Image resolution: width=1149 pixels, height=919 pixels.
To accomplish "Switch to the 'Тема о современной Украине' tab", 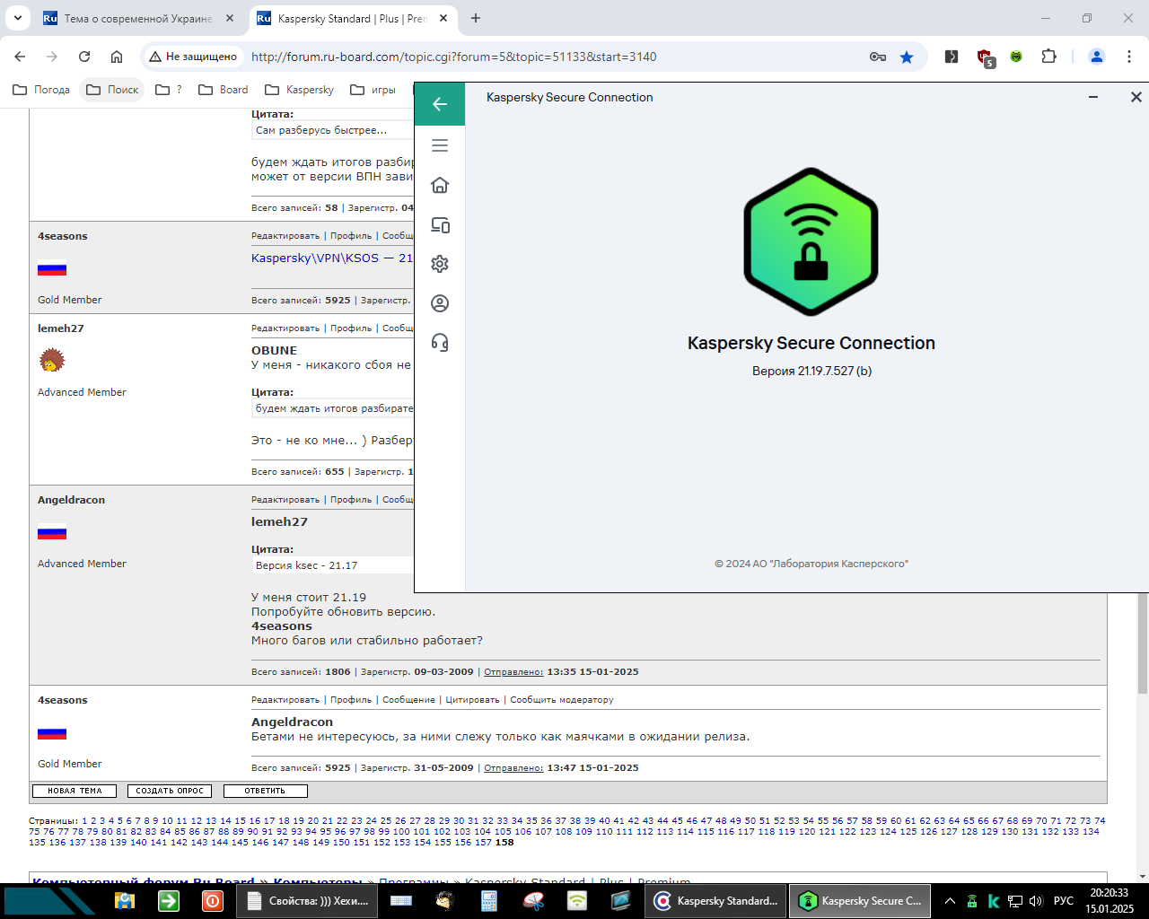I will pos(138,18).
